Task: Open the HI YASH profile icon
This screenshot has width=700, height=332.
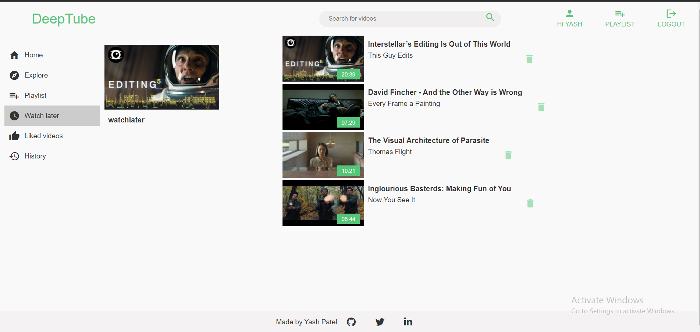Action: pyautogui.click(x=569, y=14)
